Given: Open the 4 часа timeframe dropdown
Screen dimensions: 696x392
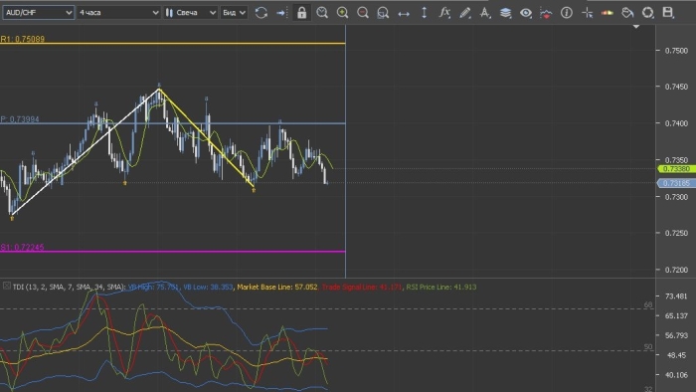Looking at the screenshot, I should tap(118, 12).
